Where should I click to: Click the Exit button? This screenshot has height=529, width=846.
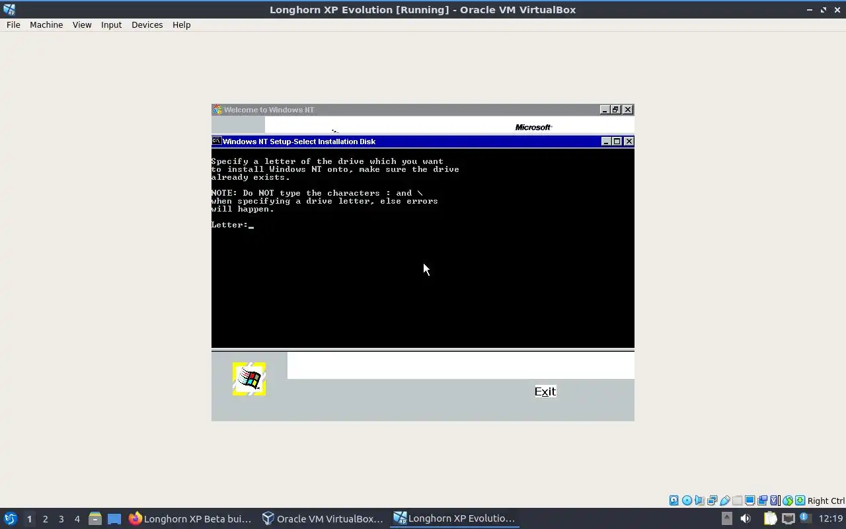pos(545,391)
